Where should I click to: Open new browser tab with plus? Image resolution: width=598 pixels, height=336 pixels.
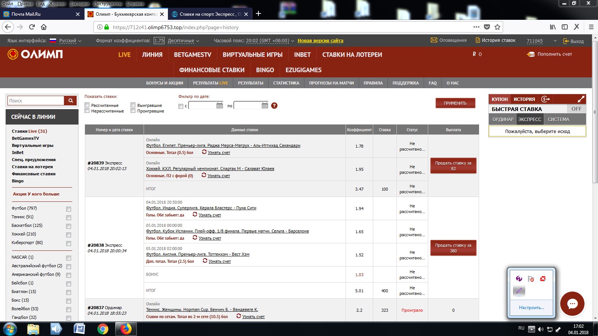pos(258,14)
